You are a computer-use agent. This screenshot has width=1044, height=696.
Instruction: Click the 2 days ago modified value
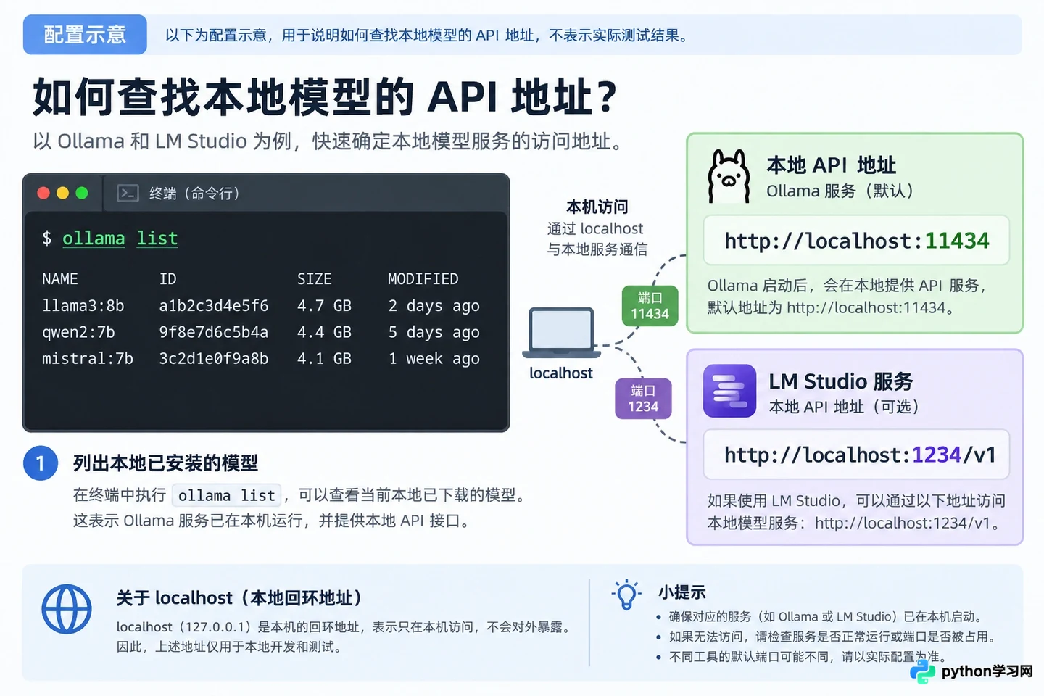tap(434, 306)
